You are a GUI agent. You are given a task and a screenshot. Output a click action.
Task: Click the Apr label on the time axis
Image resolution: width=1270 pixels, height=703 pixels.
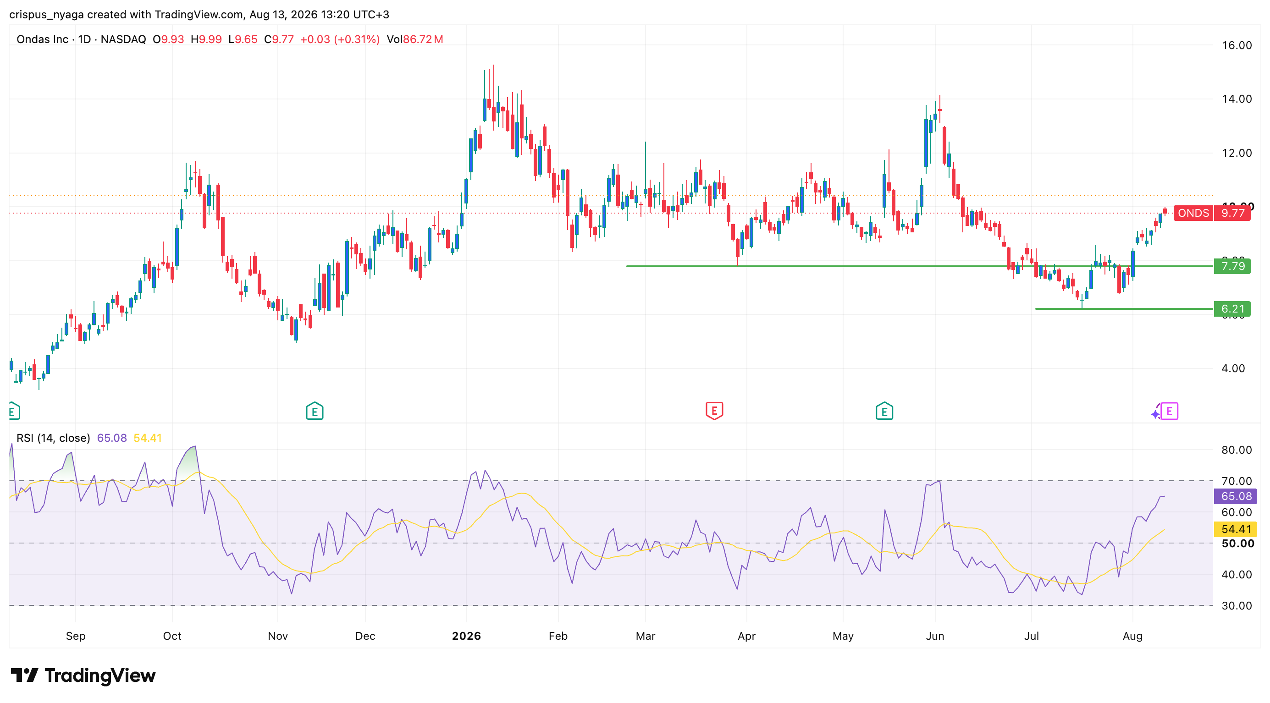tap(746, 636)
